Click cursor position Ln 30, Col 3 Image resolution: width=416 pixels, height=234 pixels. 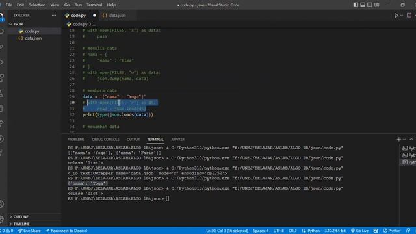click(x=227, y=231)
